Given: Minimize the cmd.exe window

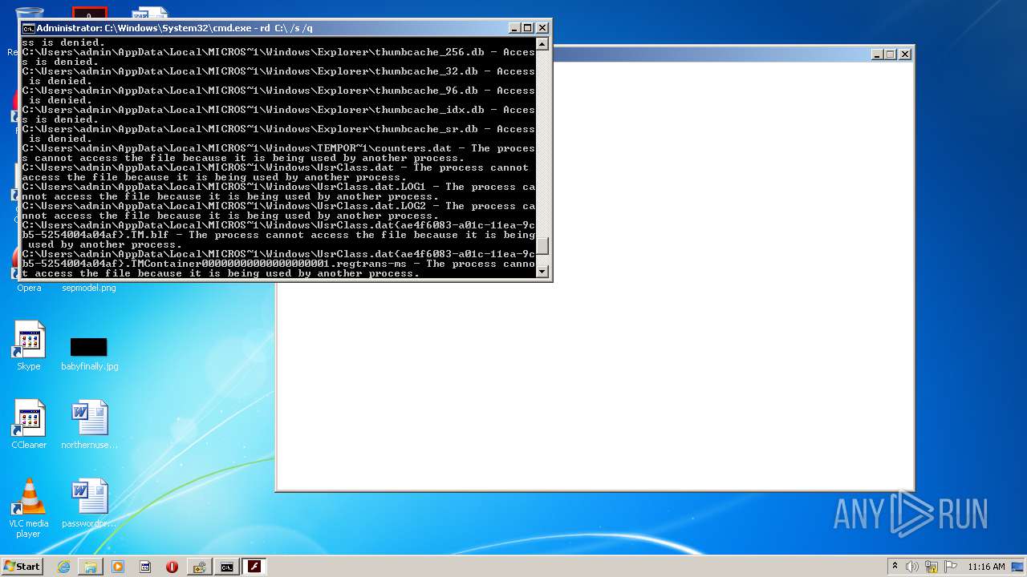Looking at the screenshot, I should [514, 28].
